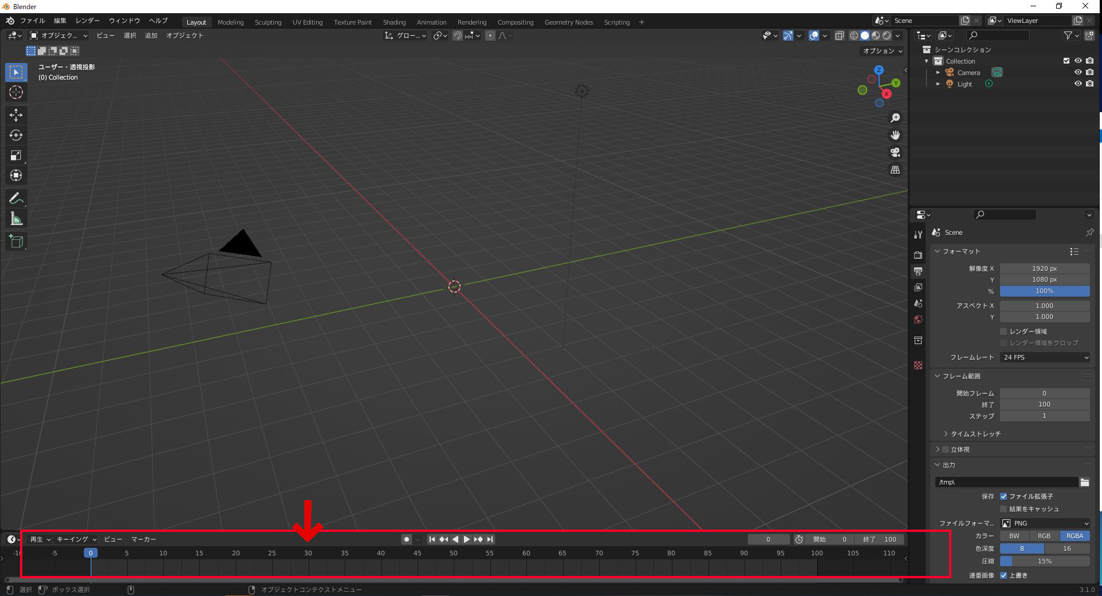The height and width of the screenshot is (596, 1102).
Task: Pick the Rotate tool
Action: (x=16, y=135)
